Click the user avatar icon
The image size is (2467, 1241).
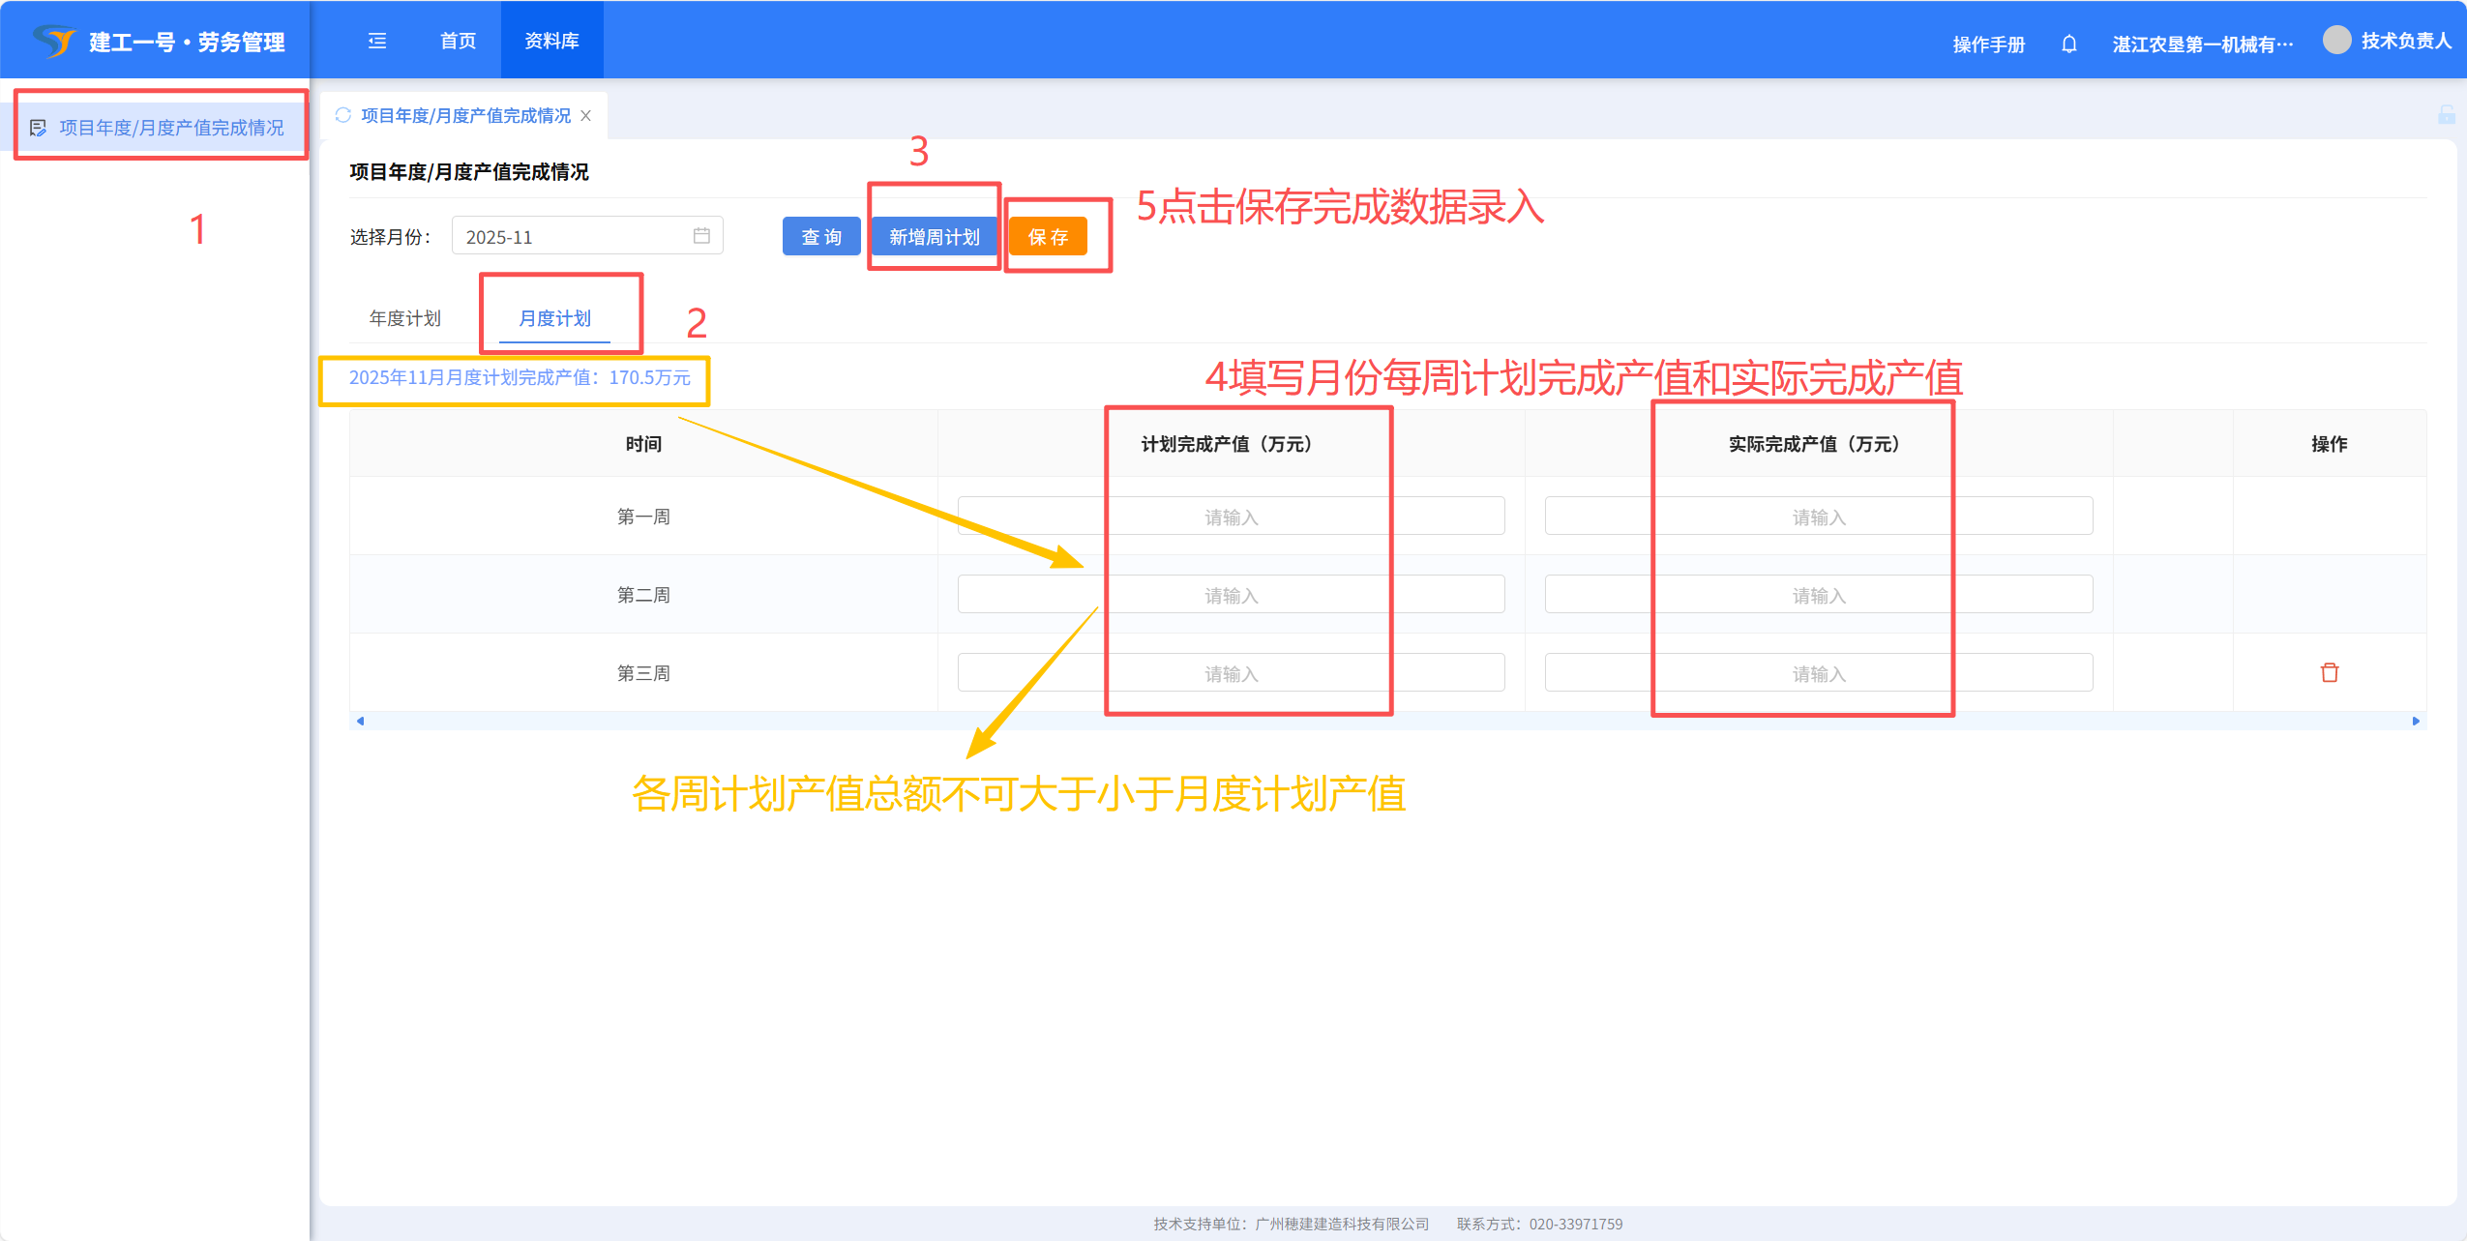(x=2336, y=41)
